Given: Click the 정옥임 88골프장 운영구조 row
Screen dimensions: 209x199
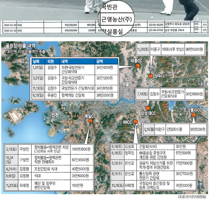Looking at the screenshot, I should [153, 154].
